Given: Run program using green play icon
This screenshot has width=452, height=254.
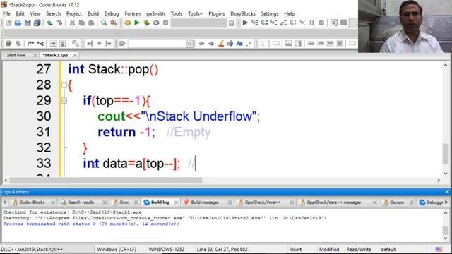Looking at the screenshot, I should click(x=137, y=23).
